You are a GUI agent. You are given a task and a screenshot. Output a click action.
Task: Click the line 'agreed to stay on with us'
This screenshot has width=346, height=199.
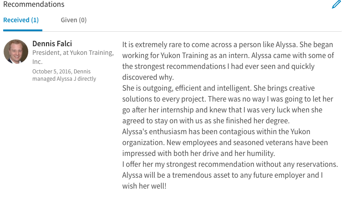point(206,121)
